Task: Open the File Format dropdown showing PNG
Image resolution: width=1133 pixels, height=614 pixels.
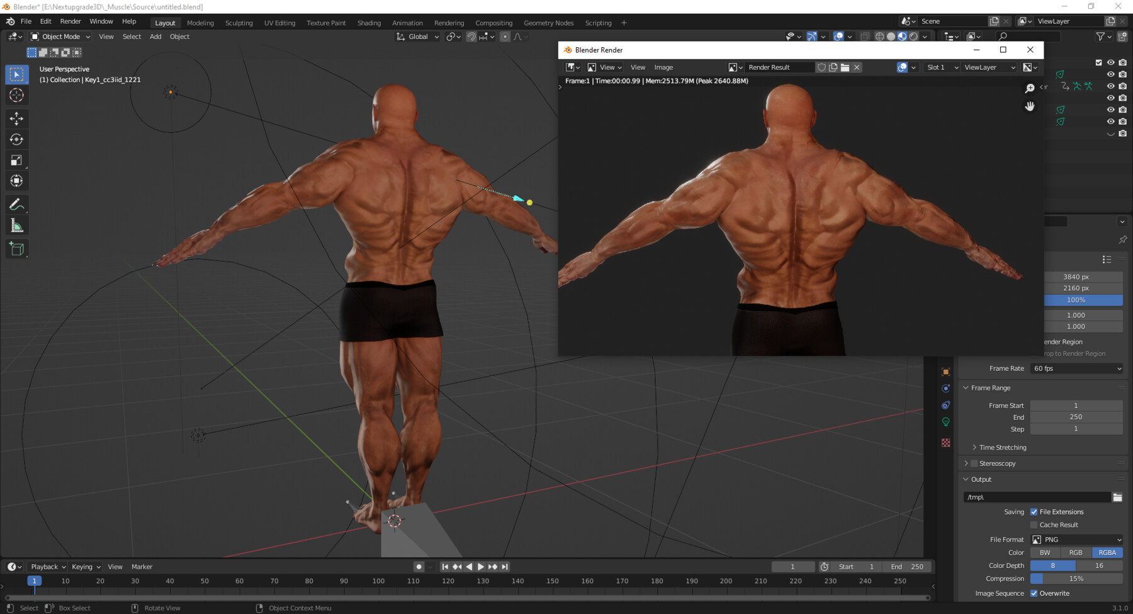Action: [1076, 540]
